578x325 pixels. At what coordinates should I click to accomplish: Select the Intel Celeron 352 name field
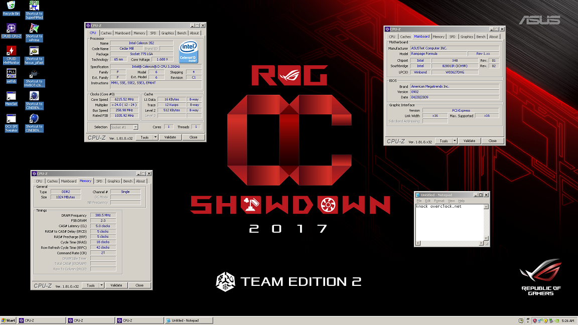point(141,43)
